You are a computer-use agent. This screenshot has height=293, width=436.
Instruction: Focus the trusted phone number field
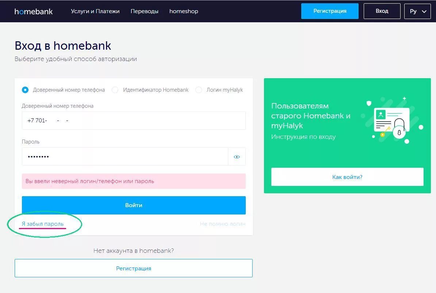133,121
